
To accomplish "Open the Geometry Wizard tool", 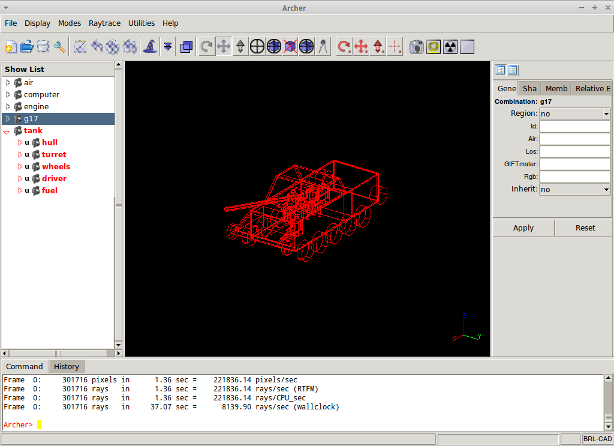I will point(150,46).
